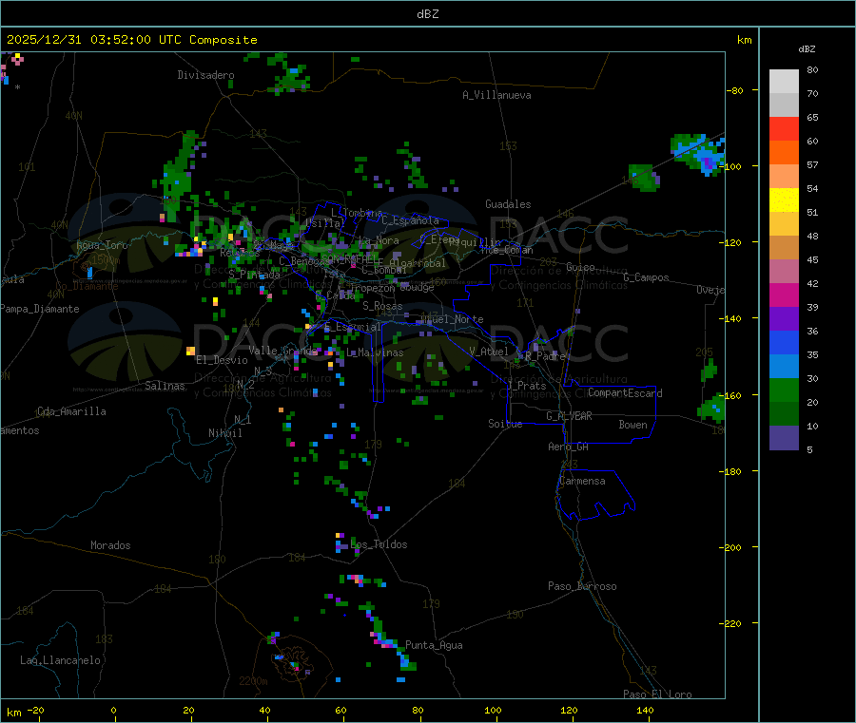Viewport: 856px width, 723px height.
Task: Select the V_Atuel label
Action: (489, 352)
